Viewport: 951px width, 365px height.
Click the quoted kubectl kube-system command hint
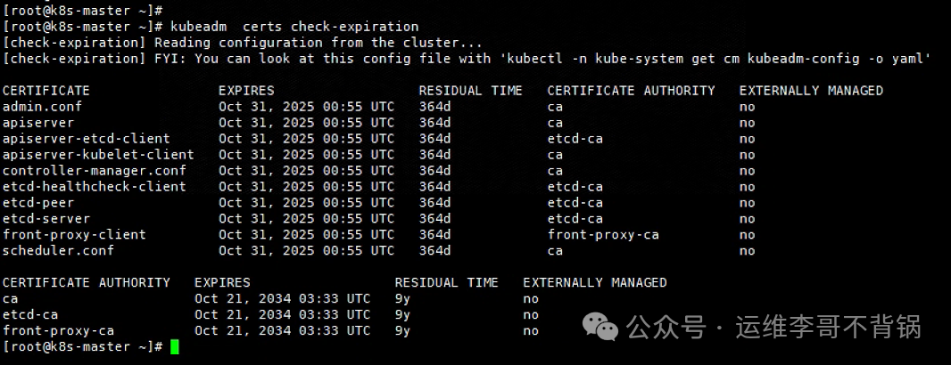coord(715,59)
